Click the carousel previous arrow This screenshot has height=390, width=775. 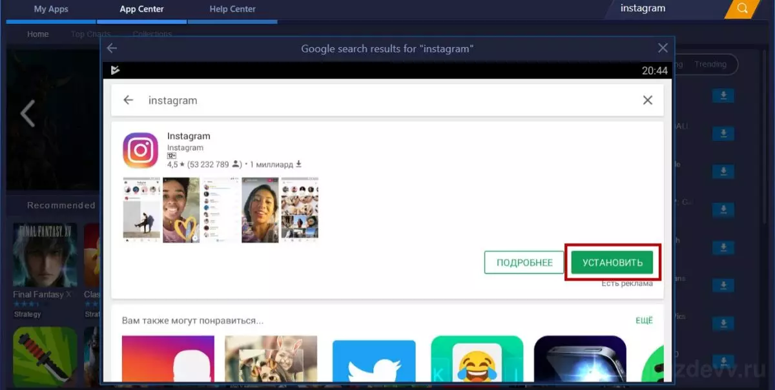click(27, 114)
